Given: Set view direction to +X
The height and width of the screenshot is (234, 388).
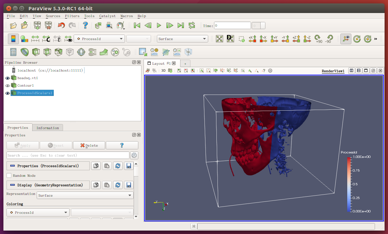Looking at the screenshot, I should tap(252, 39).
